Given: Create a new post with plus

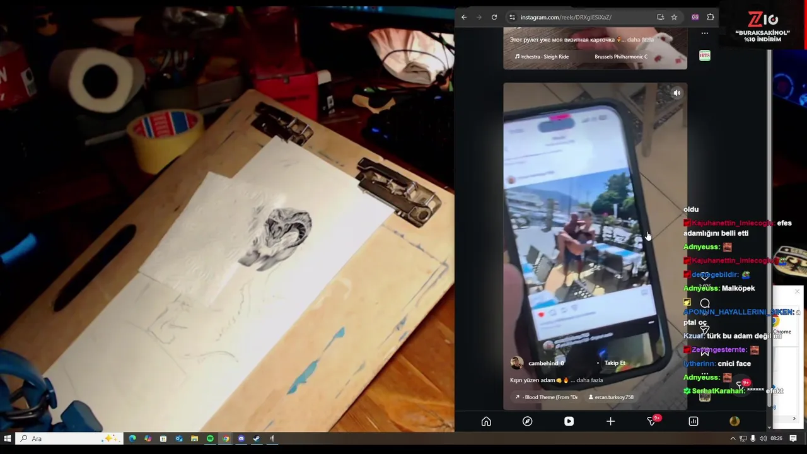Looking at the screenshot, I should tap(610, 421).
